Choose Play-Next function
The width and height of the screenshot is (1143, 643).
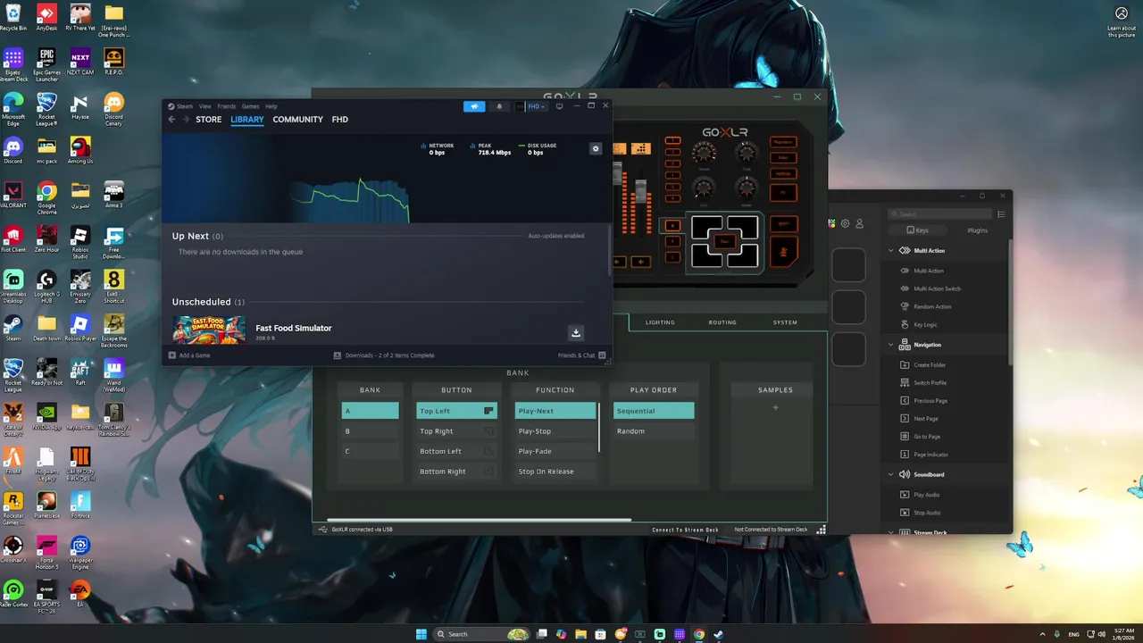pyautogui.click(x=555, y=411)
